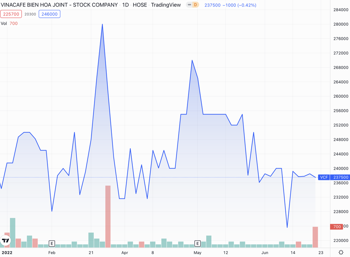Screen dimensions: 350x257
Task: Click the 220000 price scale label
Action: tap(341, 241)
